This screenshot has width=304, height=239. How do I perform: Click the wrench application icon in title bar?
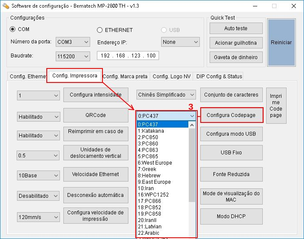pyautogui.click(x=6, y=6)
